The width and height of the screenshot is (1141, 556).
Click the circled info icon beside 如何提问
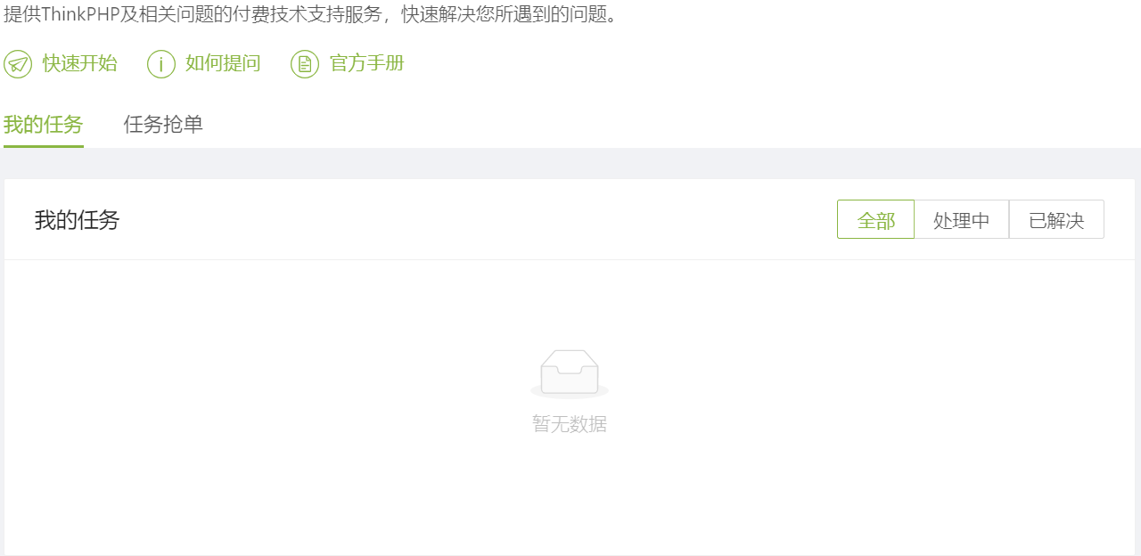pyautogui.click(x=161, y=64)
